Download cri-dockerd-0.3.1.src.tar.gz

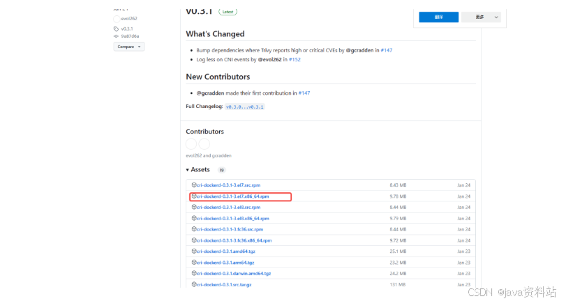pyautogui.click(x=224, y=284)
